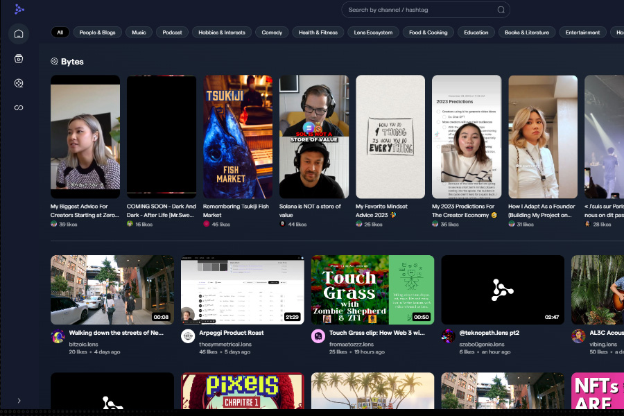The height and width of the screenshot is (416, 624).
Task: Select the All category filter
Action: click(x=60, y=33)
